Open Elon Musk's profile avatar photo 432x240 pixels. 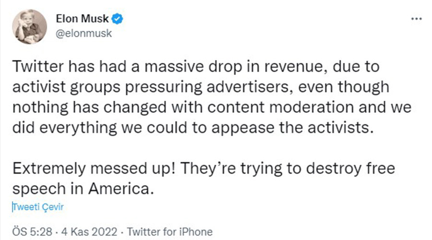click(x=29, y=27)
